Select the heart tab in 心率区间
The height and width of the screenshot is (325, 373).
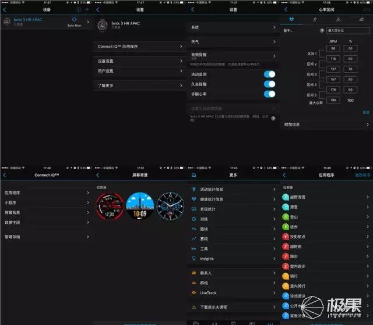[x=291, y=19]
